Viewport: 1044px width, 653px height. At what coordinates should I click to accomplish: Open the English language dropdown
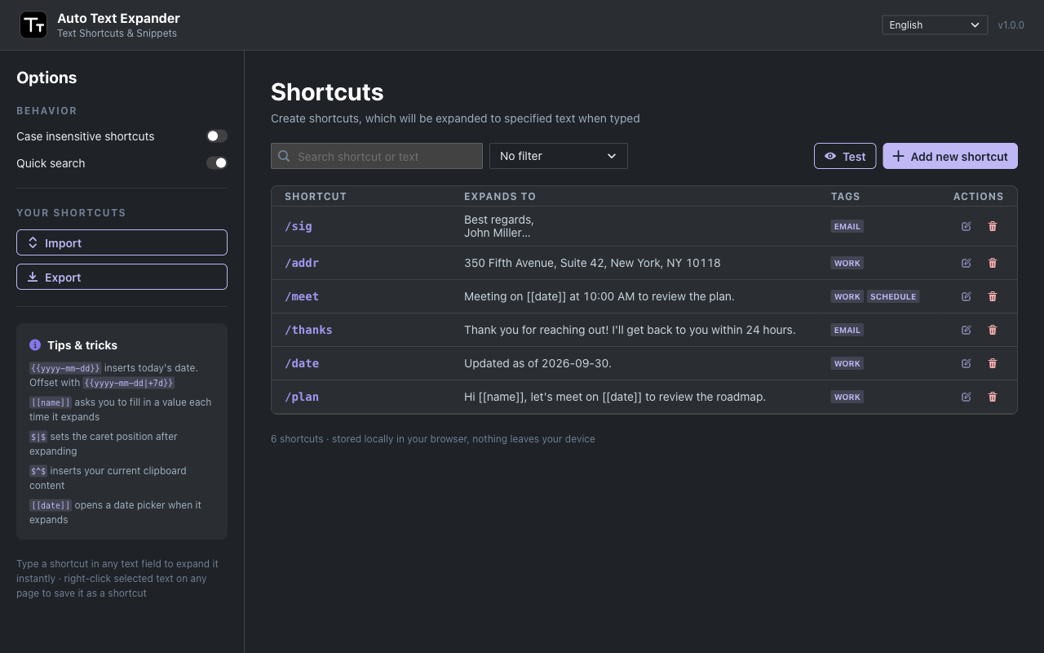pyautogui.click(x=935, y=25)
